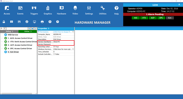183x99 pixels.
Task: Expand the 1: AXIS Access Control Driver node
Action: click(x=2, y=38)
